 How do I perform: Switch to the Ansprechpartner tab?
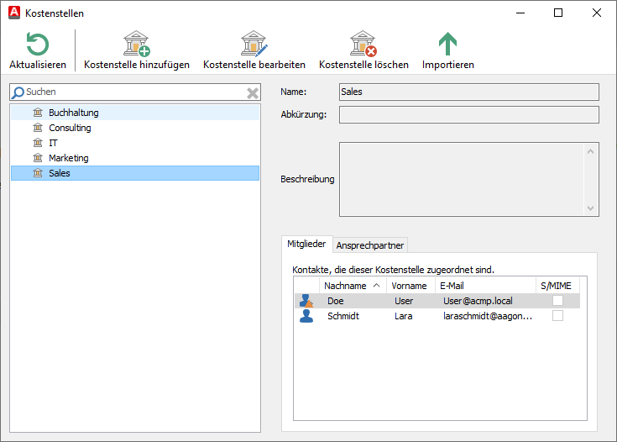370,245
